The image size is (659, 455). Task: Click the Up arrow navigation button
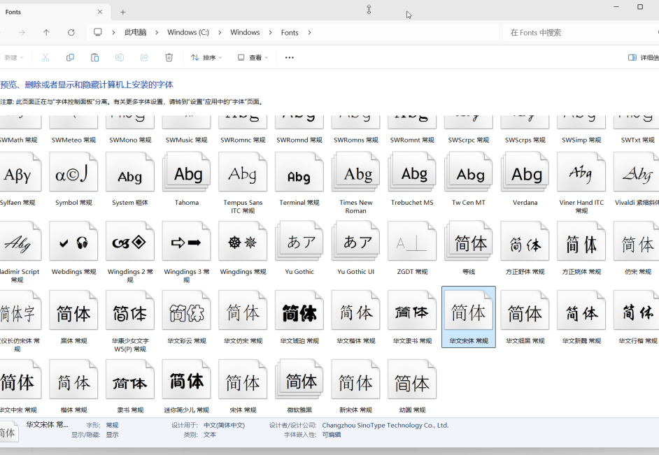point(46,32)
